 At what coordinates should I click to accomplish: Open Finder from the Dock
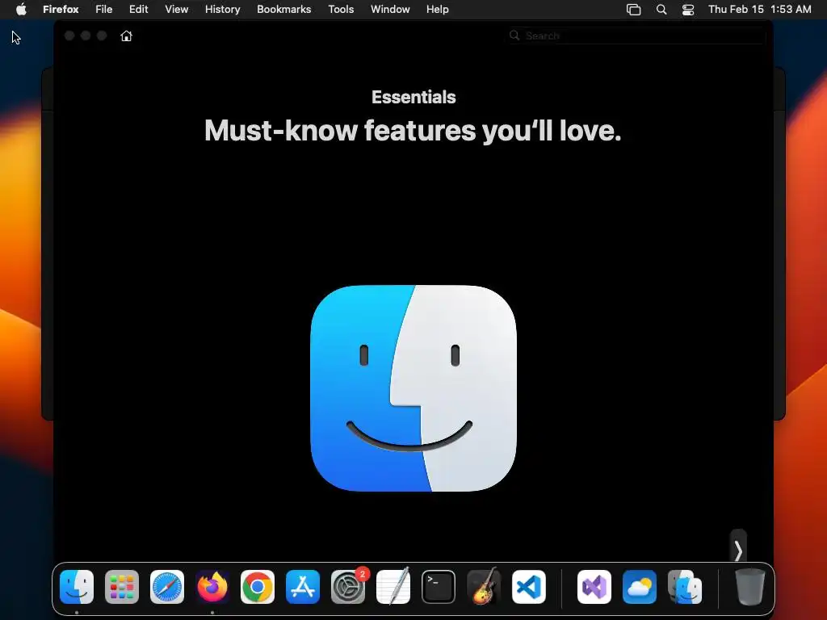click(x=77, y=587)
